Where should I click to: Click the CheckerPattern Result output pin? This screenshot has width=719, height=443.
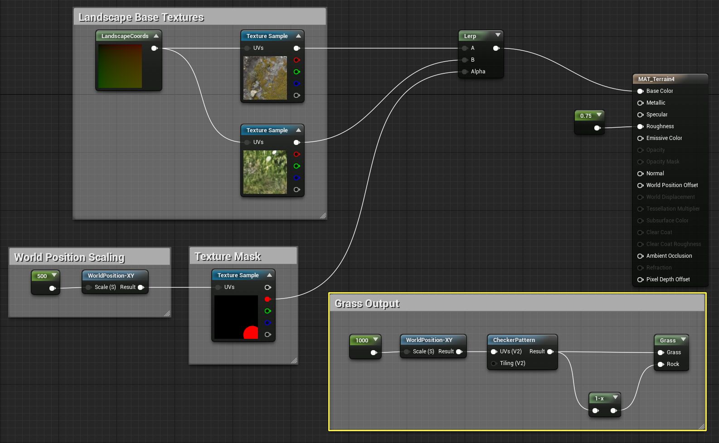(x=550, y=352)
